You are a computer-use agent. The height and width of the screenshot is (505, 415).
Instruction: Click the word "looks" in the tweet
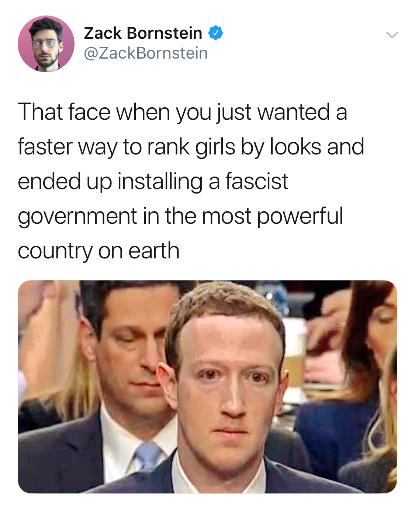pos(295,147)
